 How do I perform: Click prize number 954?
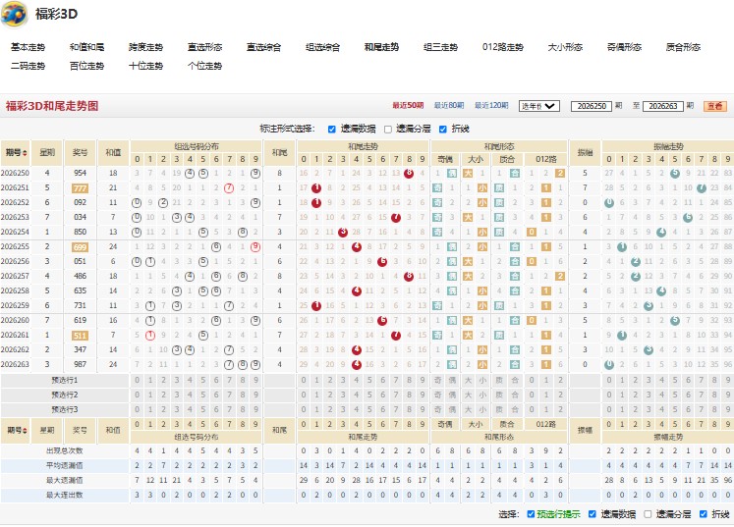[80, 174]
